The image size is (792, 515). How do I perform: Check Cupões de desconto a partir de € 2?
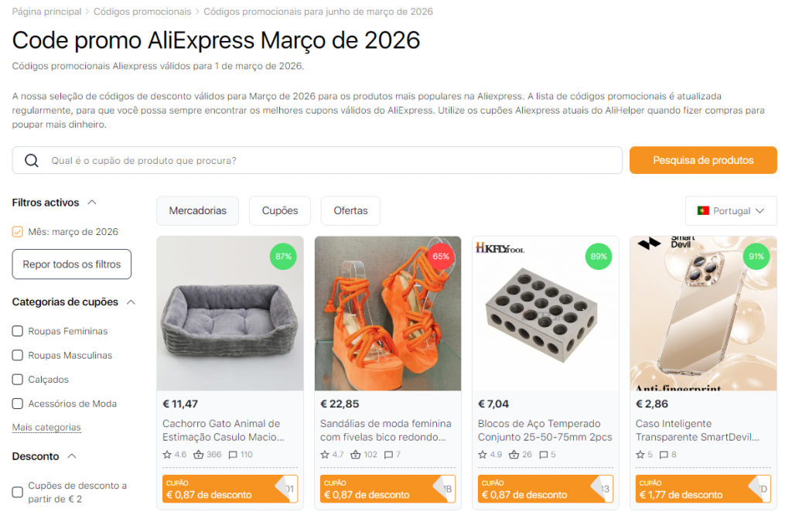point(17,491)
